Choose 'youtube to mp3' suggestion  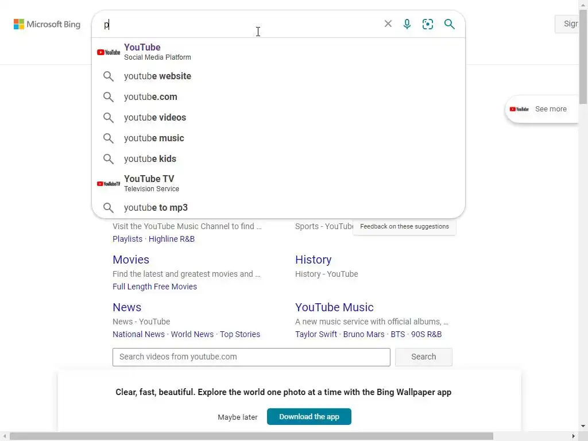point(278,207)
